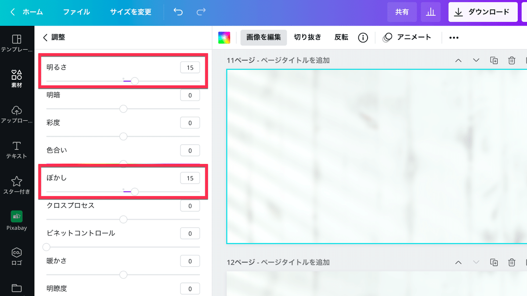The width and height of the screenshot is (527, 296).
Task: Click the 明瞭度 value field
Action: pos(190,289)
